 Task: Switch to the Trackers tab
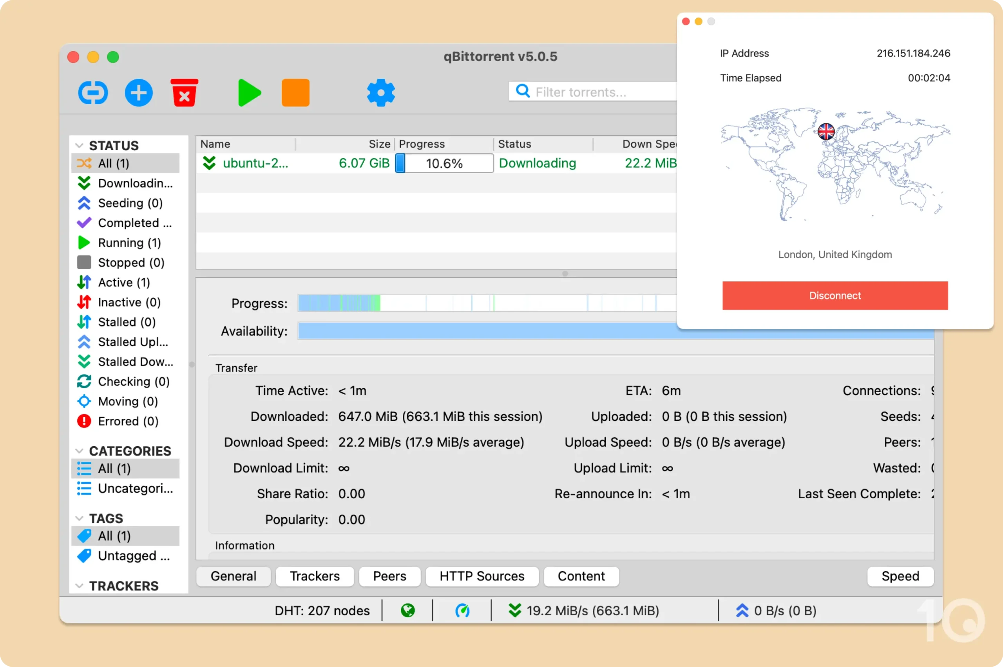click(315, 577)
